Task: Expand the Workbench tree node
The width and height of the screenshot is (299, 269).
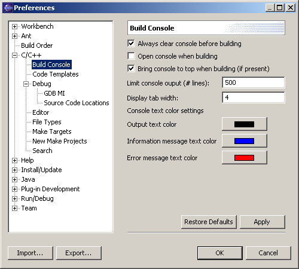Action: coord(14,26)
